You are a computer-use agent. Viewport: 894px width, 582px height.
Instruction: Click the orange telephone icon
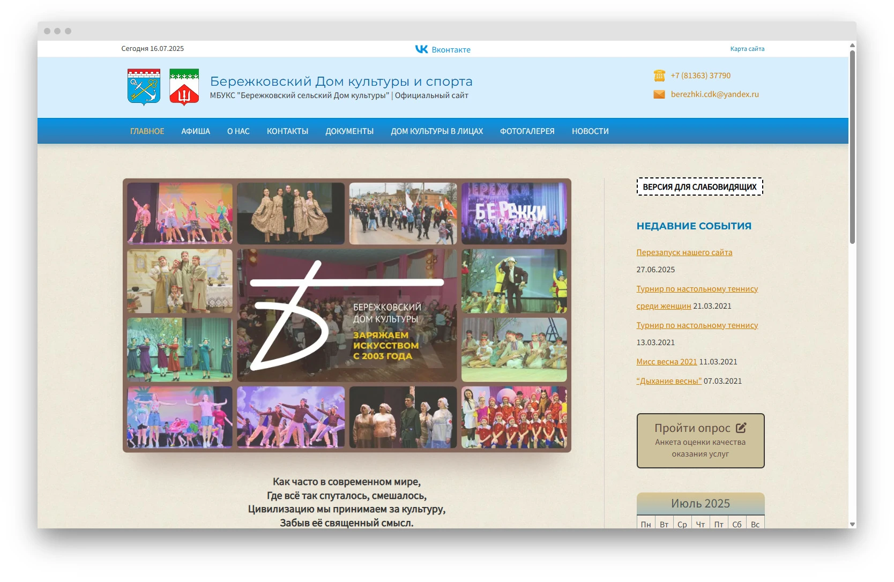pos(659,76)
